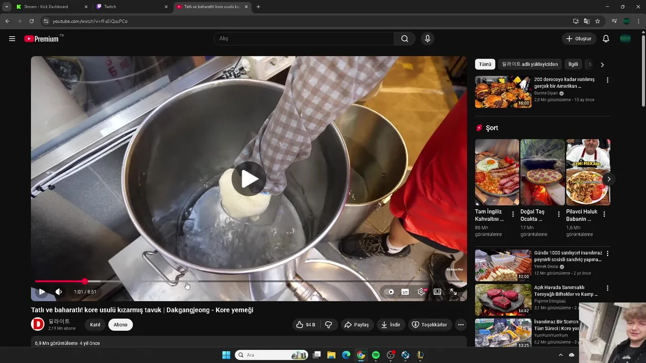Screen dimensions: 646x363
Task: Send thanks via Teşekkürler button
Action: click(x=429, y=325)
